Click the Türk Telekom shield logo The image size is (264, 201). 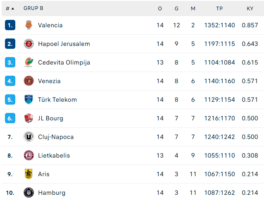pyautogui.click(x=29, y=100)
